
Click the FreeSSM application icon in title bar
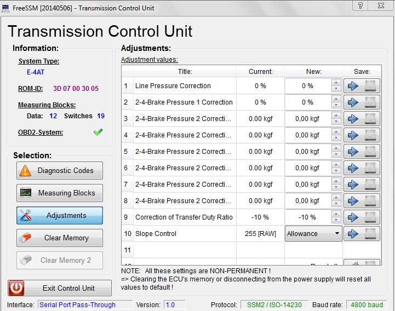pos(5,8)
